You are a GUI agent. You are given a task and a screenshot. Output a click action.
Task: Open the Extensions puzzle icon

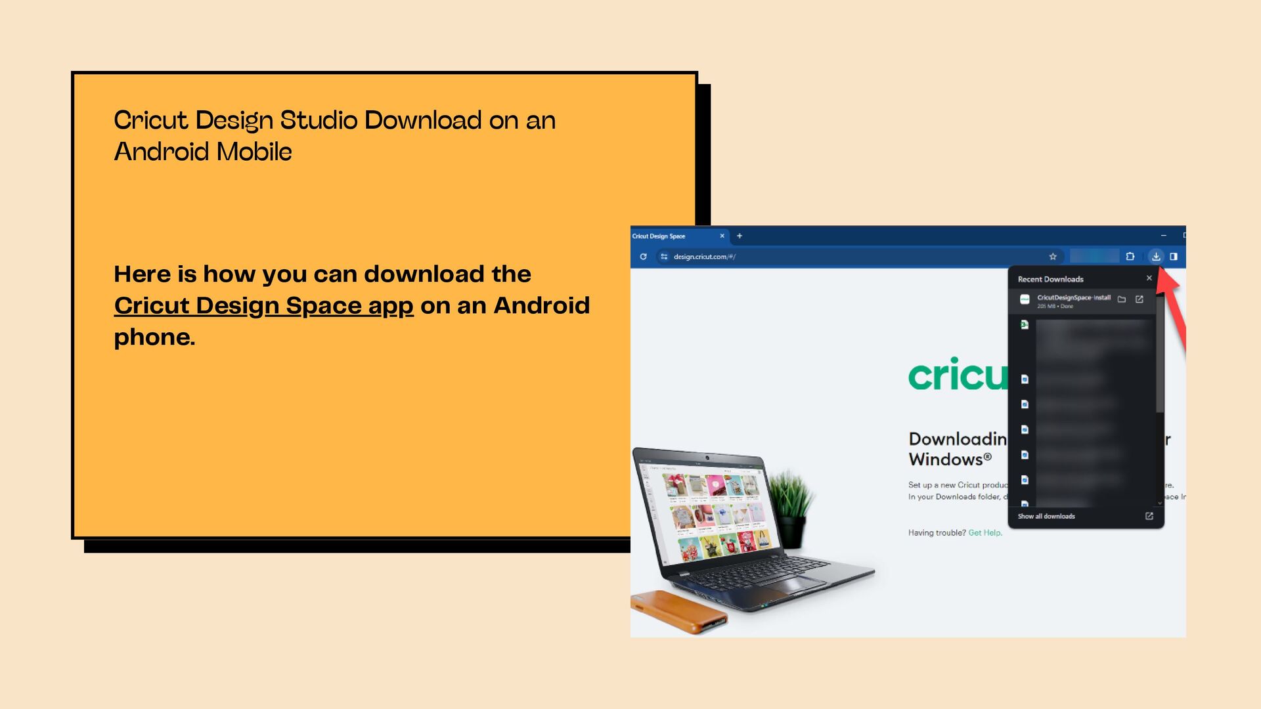pos(1130,257)
